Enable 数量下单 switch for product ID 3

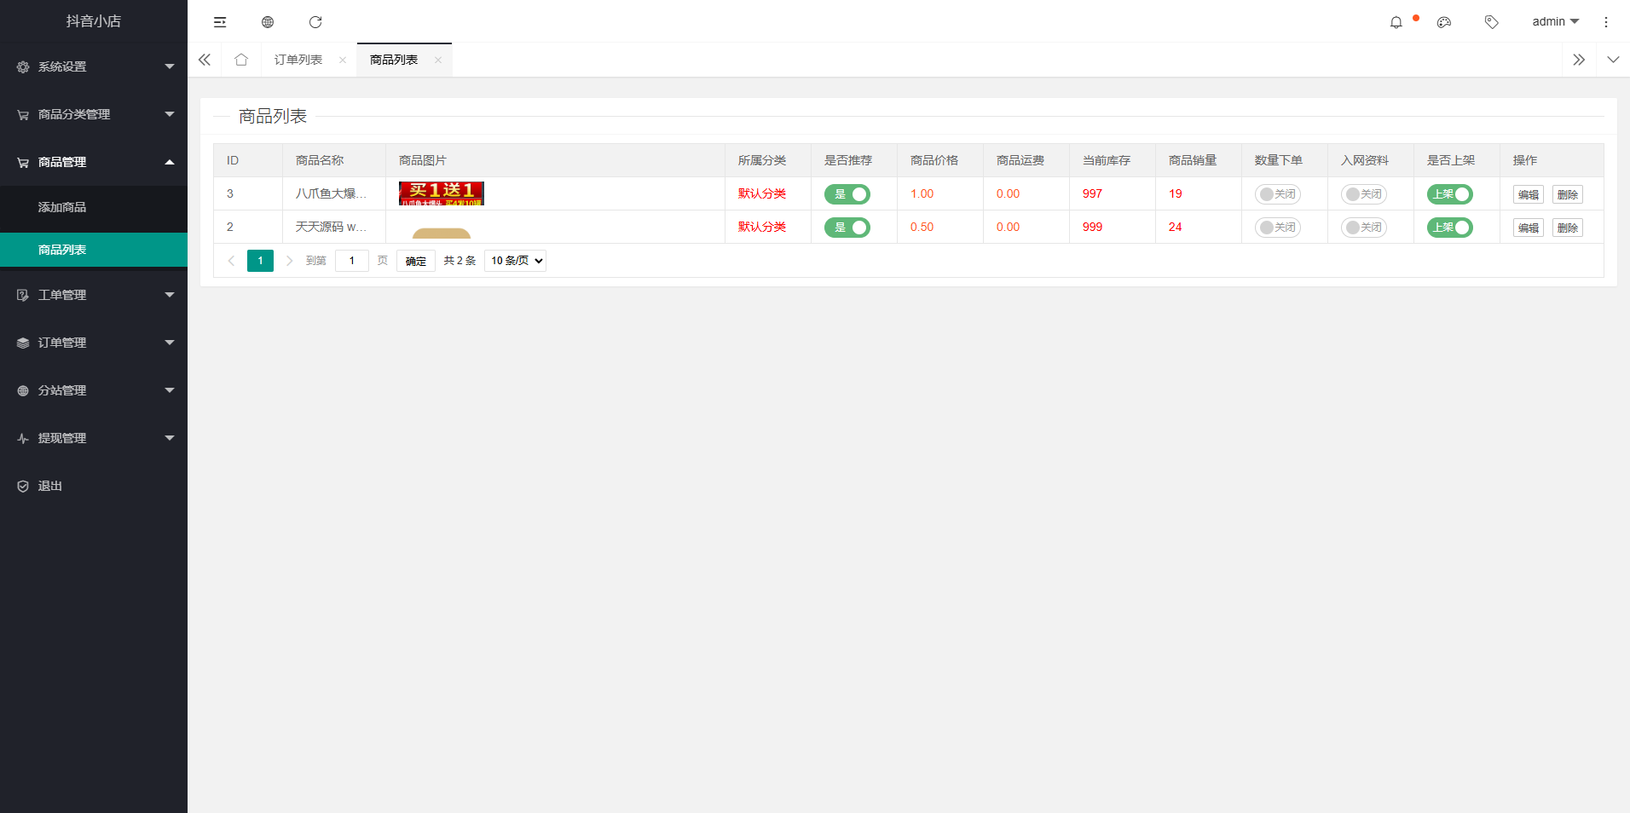1277,194
